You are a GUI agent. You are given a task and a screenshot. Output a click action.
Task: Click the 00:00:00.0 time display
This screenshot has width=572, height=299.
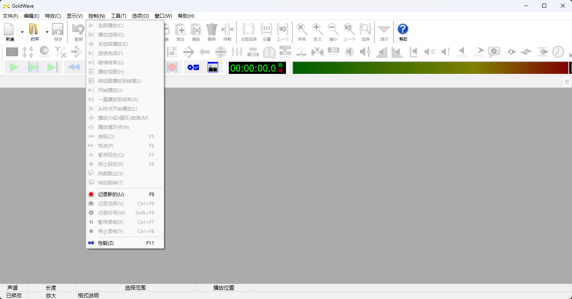point(257,68)
